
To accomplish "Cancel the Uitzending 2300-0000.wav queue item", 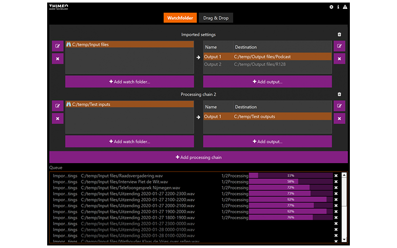I will tap(336, 224).
